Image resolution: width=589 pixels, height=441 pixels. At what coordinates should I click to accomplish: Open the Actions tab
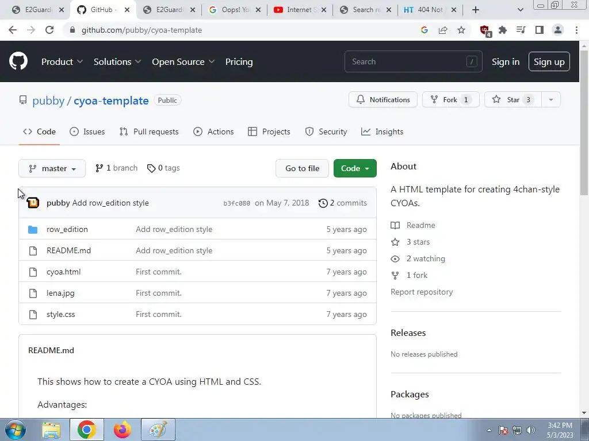tap(213, 131)
